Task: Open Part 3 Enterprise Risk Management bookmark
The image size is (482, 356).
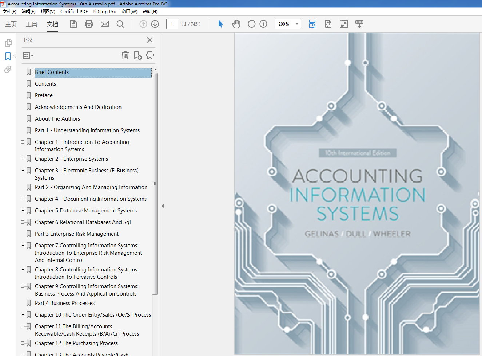Action: coord(77,234)
